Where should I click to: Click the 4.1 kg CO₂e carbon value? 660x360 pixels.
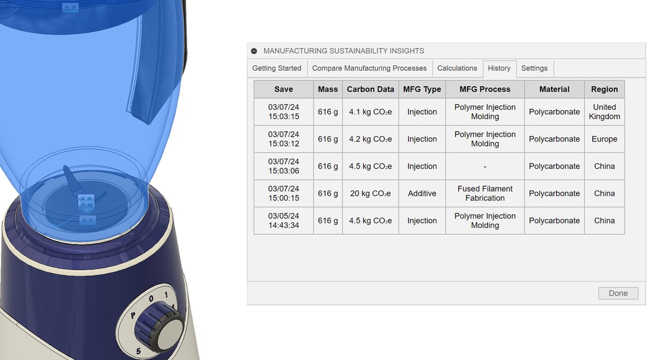(370, 112)
